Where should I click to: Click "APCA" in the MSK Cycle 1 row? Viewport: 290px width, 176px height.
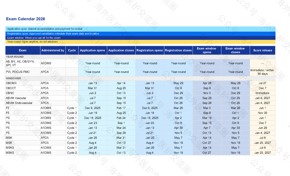(x=45, y=138)
